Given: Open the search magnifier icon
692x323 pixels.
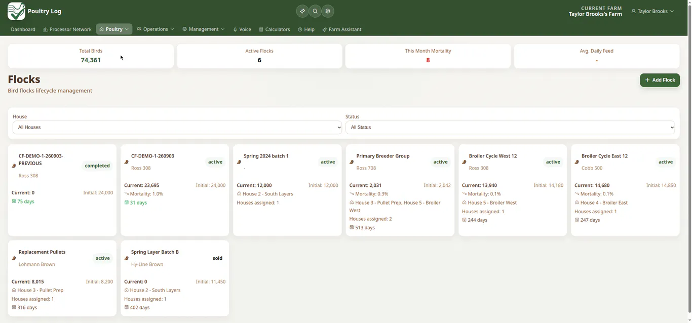Looking at the screenshot, I should click(x=315, y=11).
